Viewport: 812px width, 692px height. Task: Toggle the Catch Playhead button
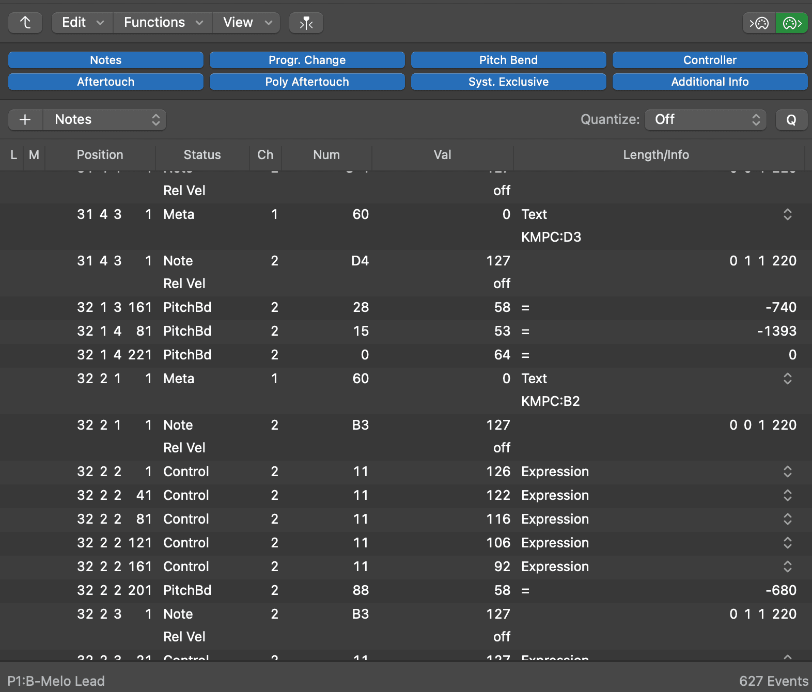(x=306, y=23)
